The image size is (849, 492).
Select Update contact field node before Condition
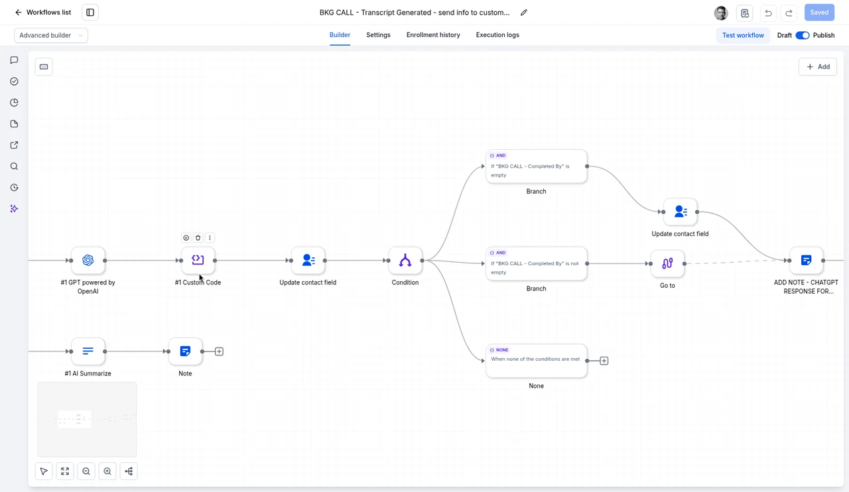308,261
